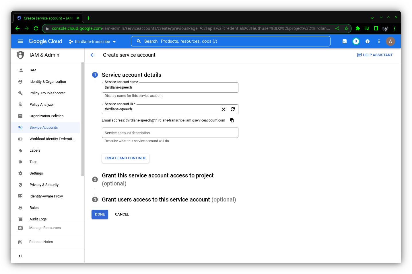The width and height of the screenshot is (412, 274).
Task: Open browser media control icon
Action: tap(367, 28)
